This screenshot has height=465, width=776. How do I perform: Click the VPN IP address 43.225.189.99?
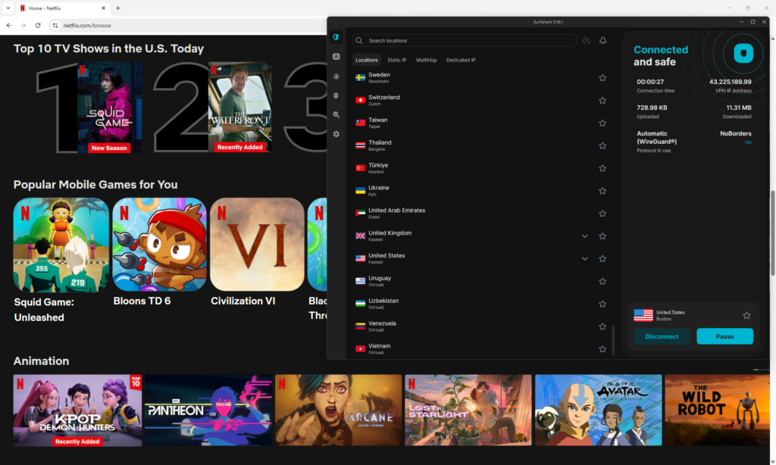pos(730,82)
